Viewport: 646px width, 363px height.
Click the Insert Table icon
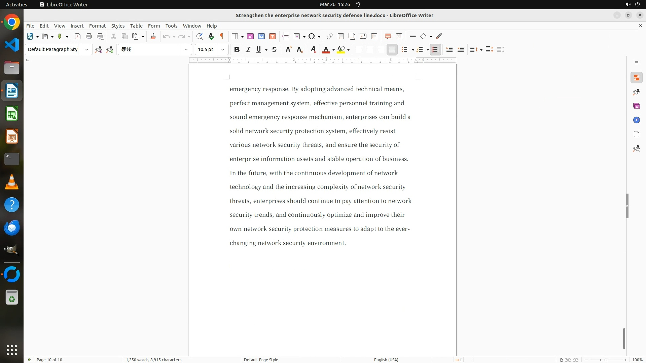[235, 36]
